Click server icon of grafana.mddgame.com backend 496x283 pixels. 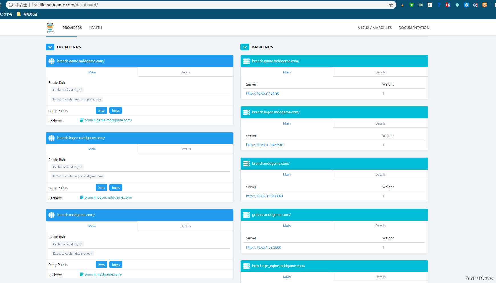pyautogui.click(x=246, y=215)
